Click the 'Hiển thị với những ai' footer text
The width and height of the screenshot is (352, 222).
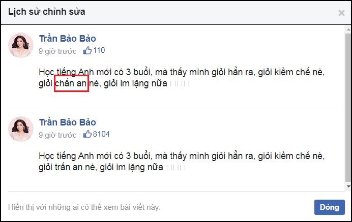tap(84, 207)
